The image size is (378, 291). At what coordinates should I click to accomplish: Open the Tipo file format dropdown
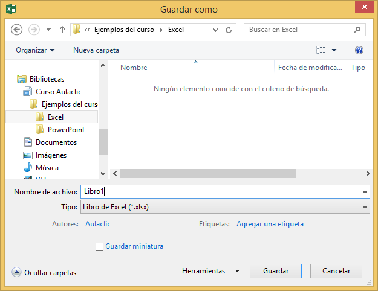(x=224, y=207)
